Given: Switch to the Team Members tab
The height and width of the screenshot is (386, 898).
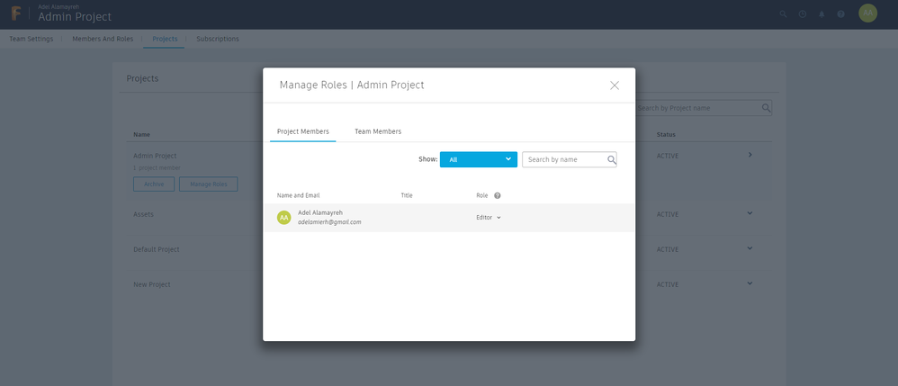Looking at the screenshot, I should 378,131.
